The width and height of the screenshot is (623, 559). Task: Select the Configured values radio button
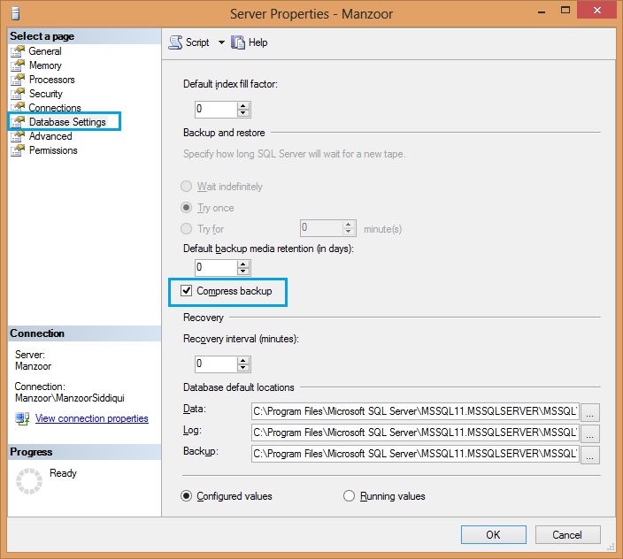[186, 496]
